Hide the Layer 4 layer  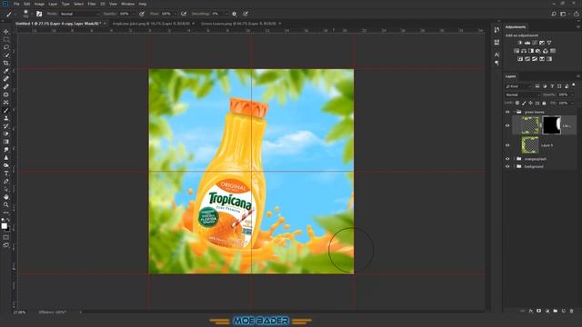click(507, 145)
